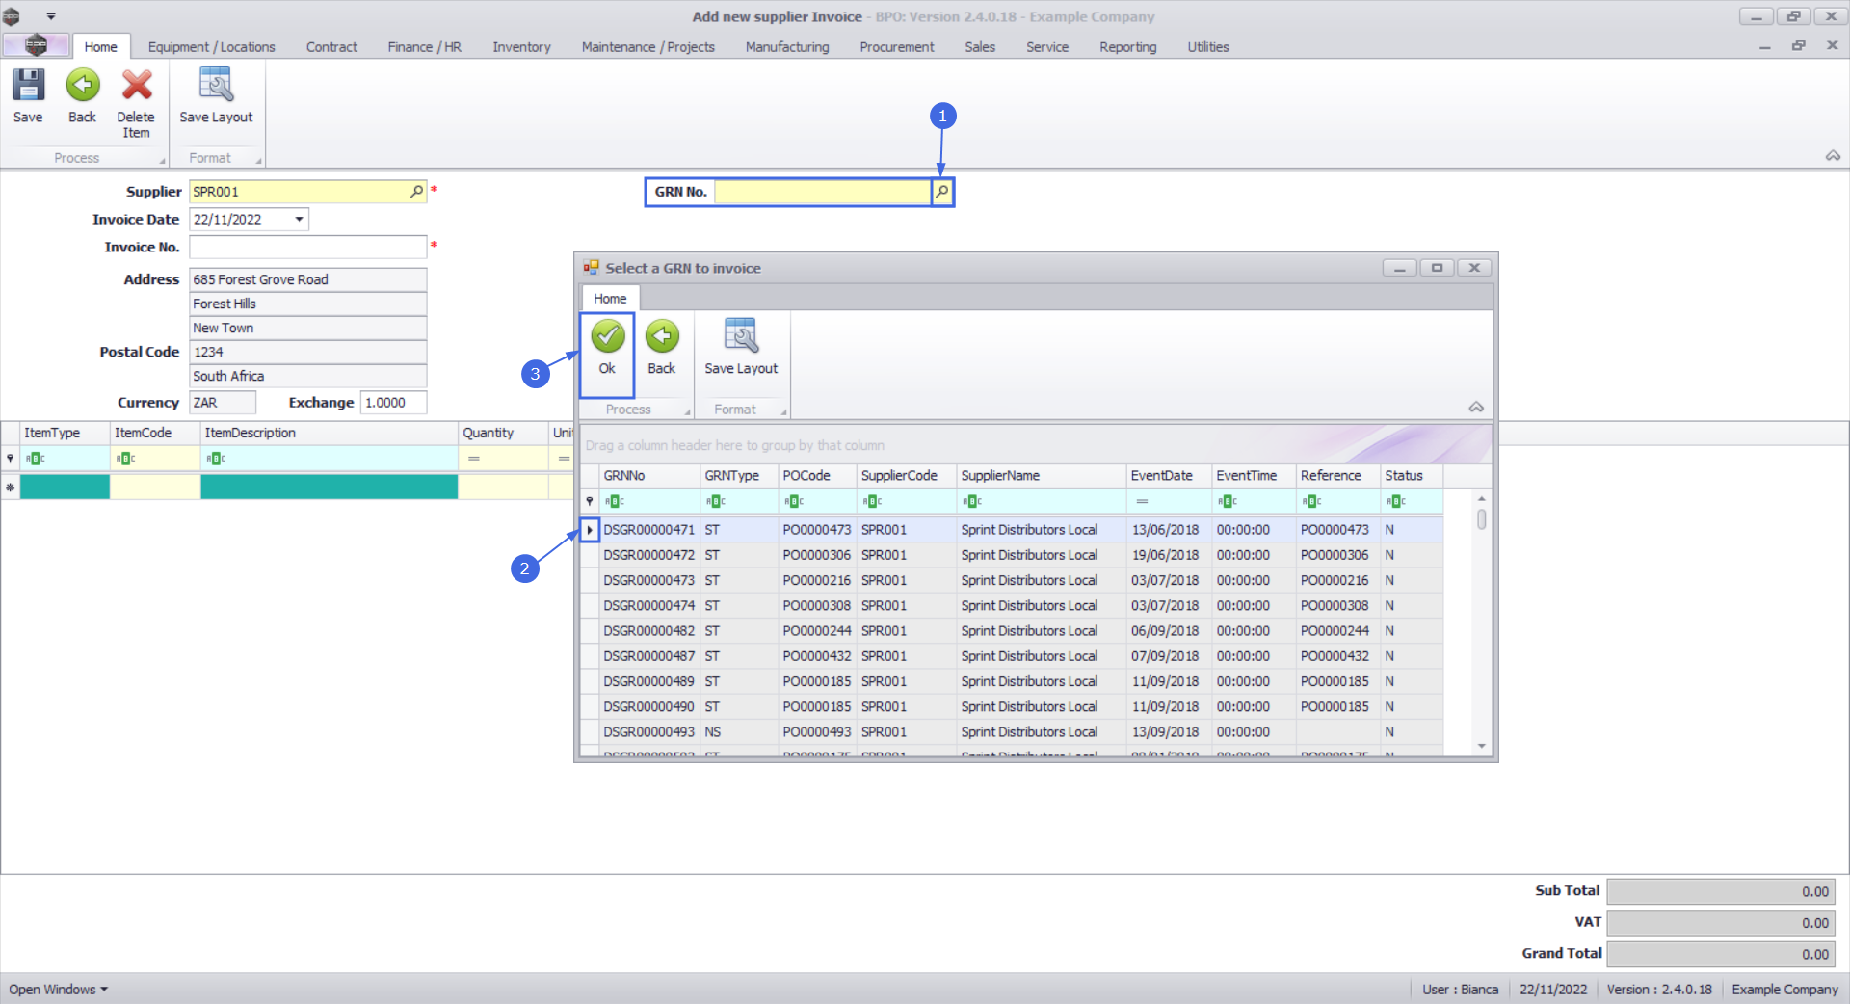Image resolution: width=1850 pixels, height=1004 pixels.
Task: Switch to the Finance / HR tab
Action: click(x=424, y=47)
